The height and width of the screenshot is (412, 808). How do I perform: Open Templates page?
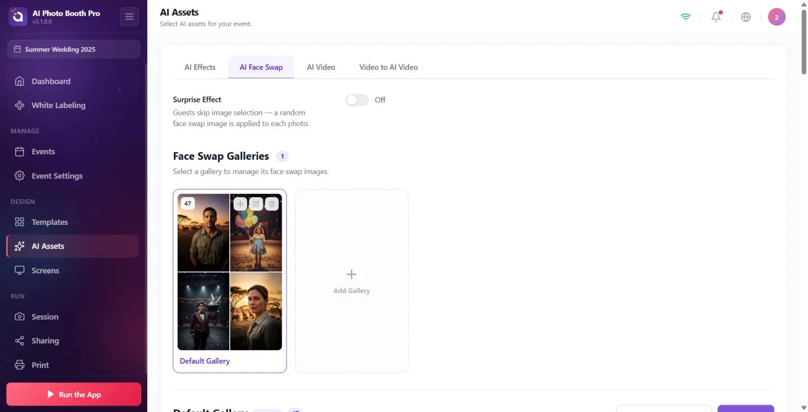click(73, 222)
